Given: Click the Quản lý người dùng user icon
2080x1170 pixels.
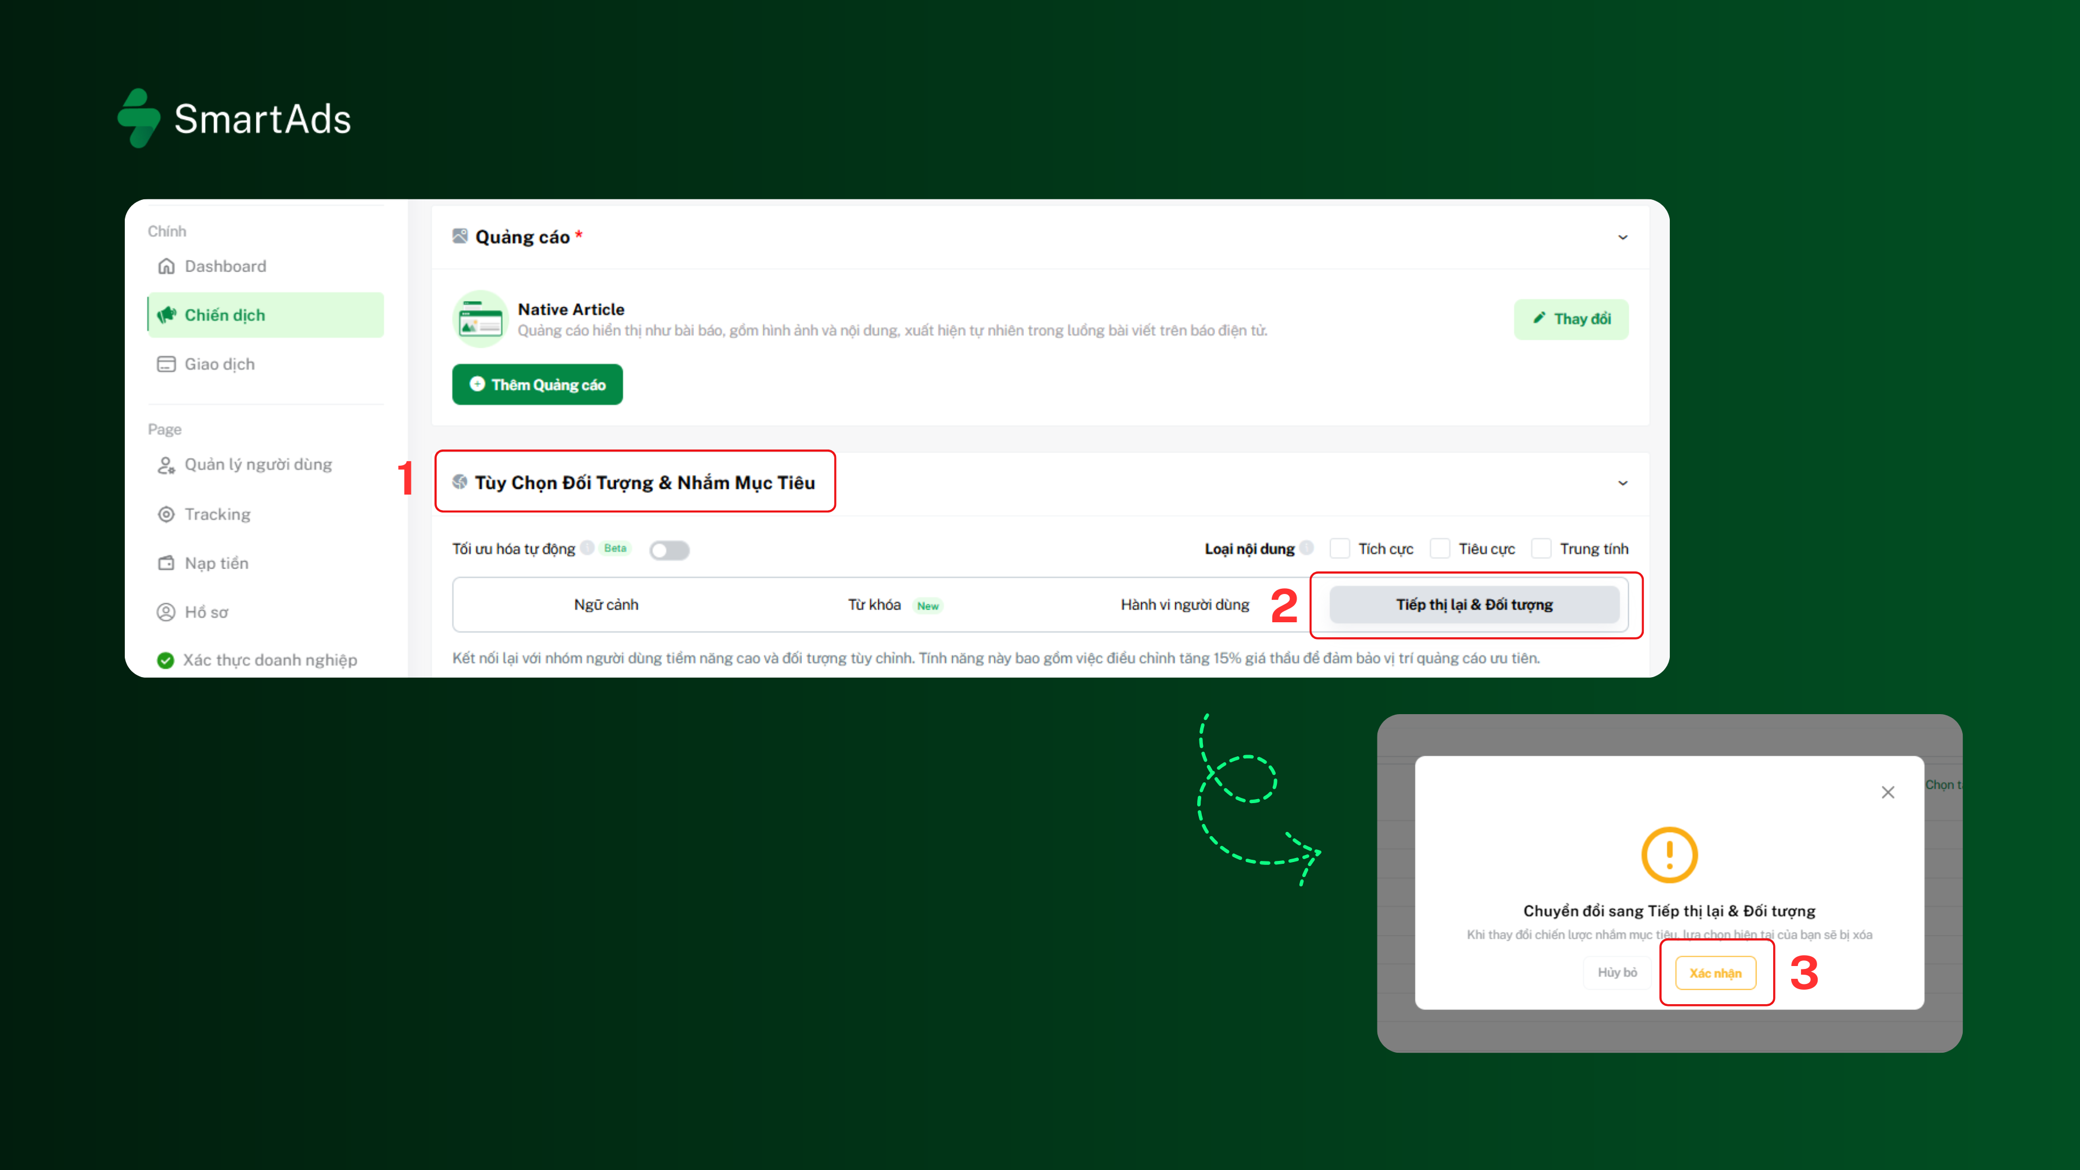Looking at the screenshot, I should (166, 465).
